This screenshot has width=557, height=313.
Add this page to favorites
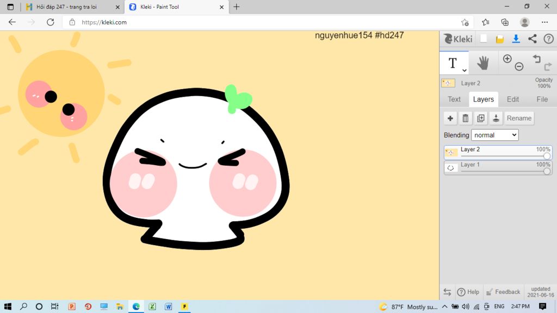click(x=465, y=22)
